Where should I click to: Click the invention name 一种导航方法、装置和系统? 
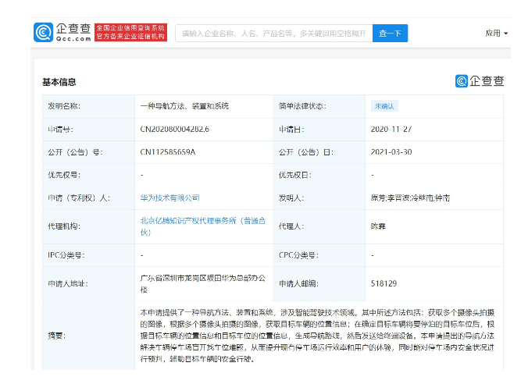[x=184, y=106]
